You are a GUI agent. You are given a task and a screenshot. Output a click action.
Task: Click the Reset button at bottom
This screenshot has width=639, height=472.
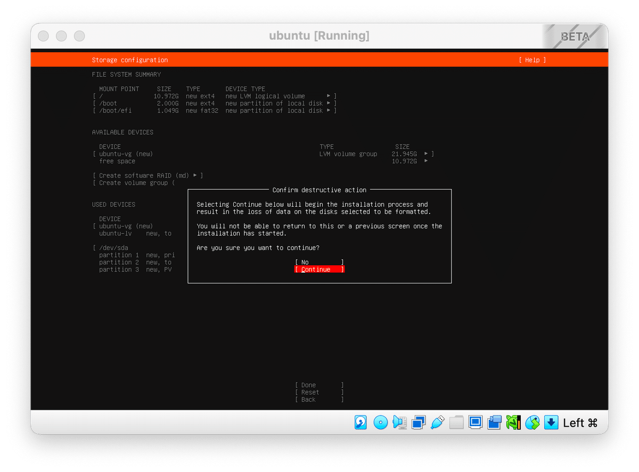[x=319, y=392]
